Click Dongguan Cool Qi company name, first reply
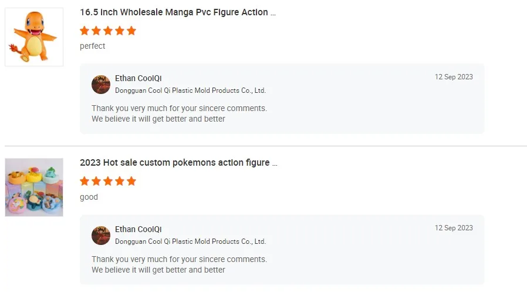This screenshot has height=292, width=527. click(x=190, y=90)
